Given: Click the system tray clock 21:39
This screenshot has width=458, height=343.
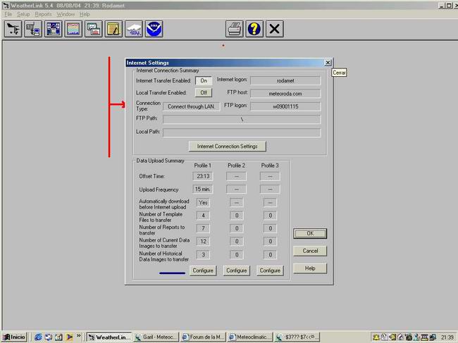Looking at the screenshot, I should [x=447, y=337].
